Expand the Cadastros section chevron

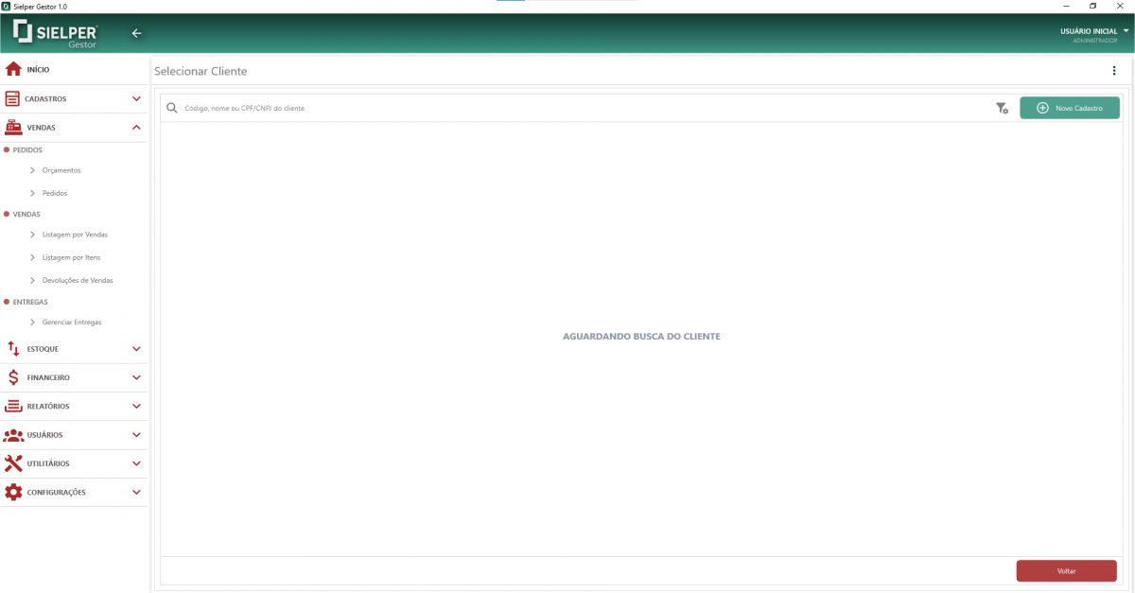tap(136, 98)
